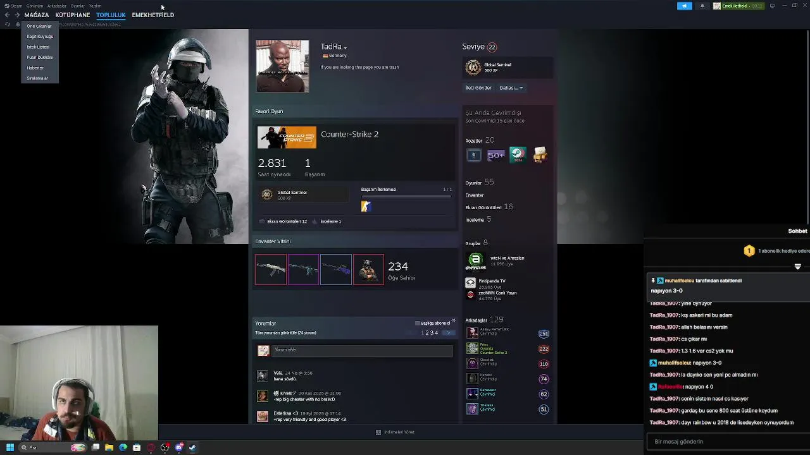810x455 pixels.
Task: Open the Seviye 22 level badge
Action: 492,47
